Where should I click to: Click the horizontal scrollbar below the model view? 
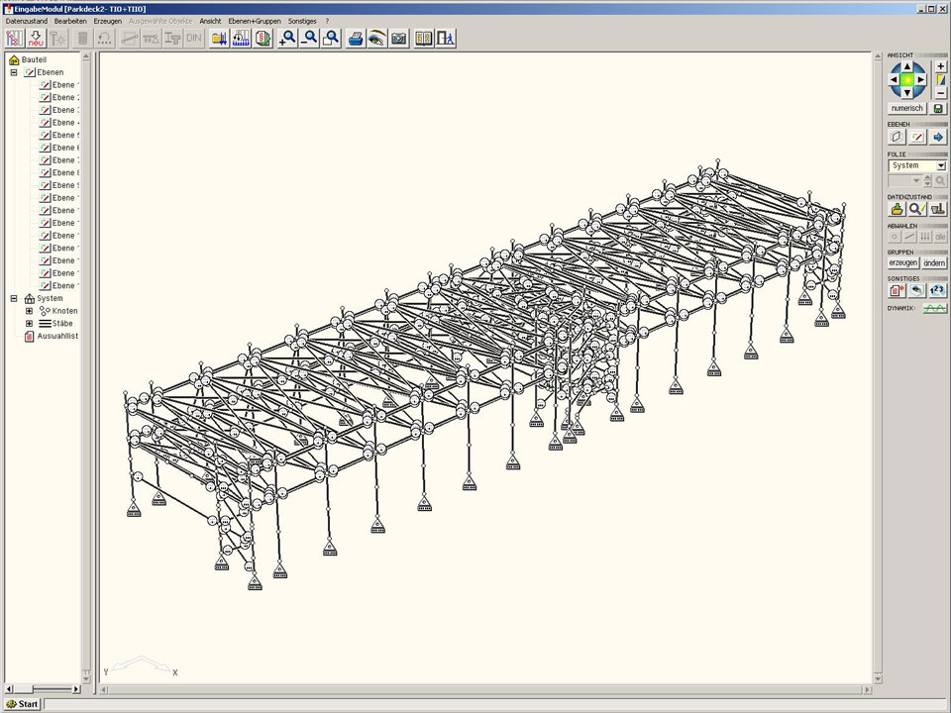485,689
